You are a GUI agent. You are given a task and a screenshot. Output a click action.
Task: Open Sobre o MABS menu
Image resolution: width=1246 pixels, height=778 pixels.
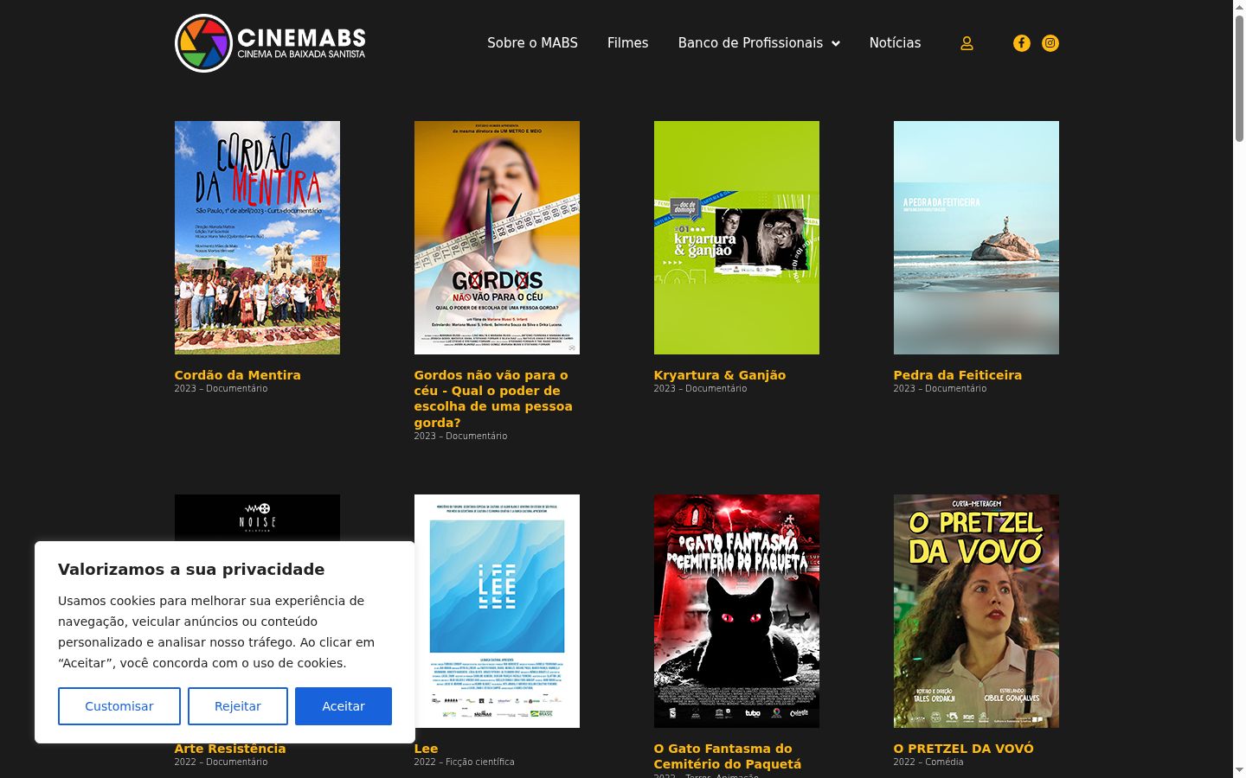[x=532, y=43]
